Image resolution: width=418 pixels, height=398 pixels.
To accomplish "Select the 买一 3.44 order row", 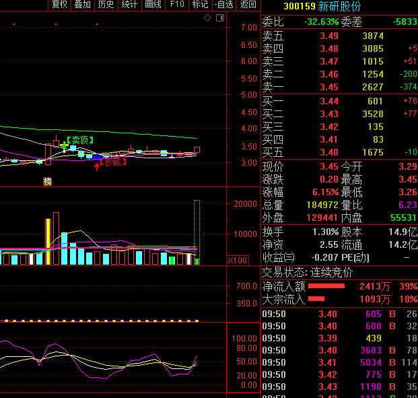I will [339, 101].
